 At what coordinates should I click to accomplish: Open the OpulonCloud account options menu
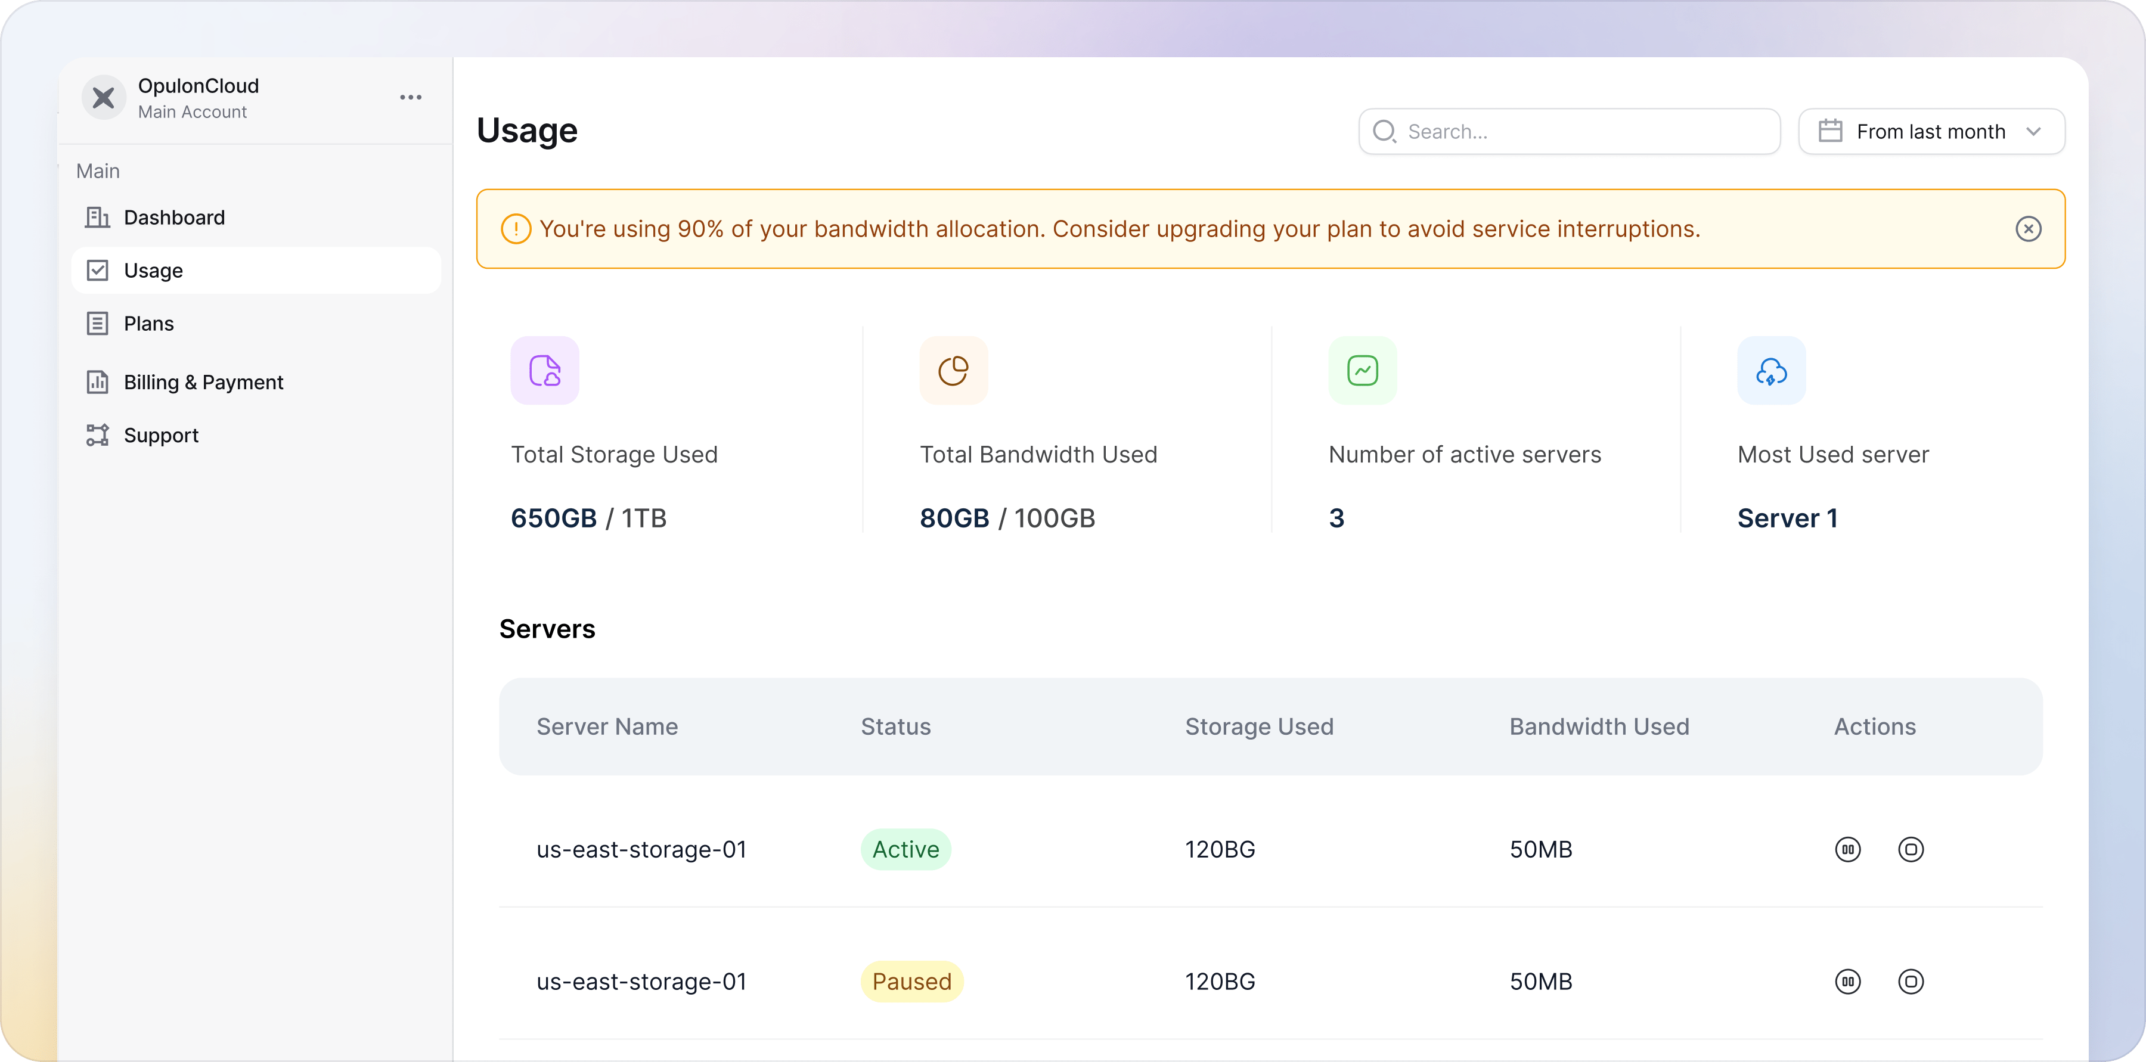[410, 97]
